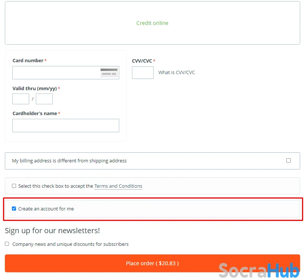The height and width of the screenshot is (279, 305).
Task: Click the expiry month box
Action: pyautogui.click(x=21, y=99)
